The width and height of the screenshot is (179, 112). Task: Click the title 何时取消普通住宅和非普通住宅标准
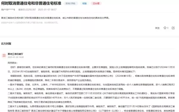pos(31,3)
